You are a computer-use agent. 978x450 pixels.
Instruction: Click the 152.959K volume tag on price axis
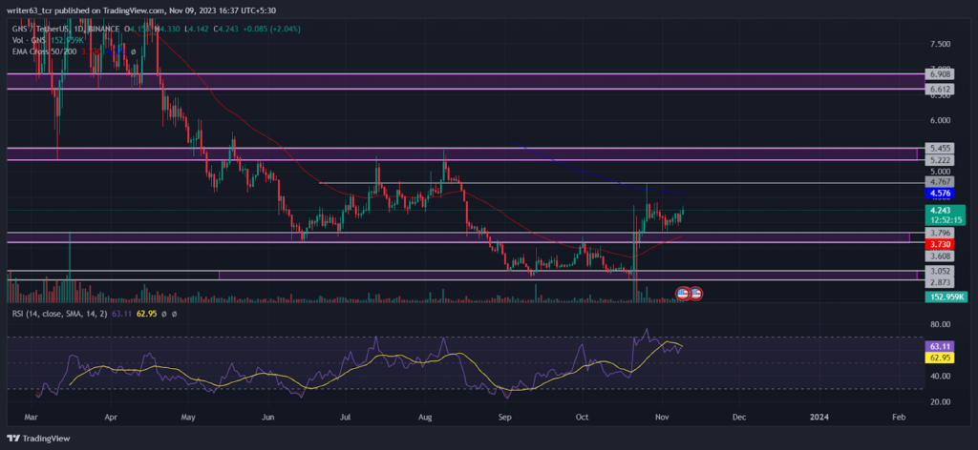coord(946,297)
